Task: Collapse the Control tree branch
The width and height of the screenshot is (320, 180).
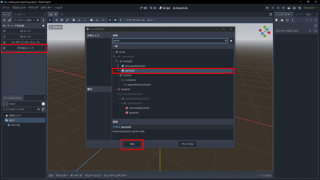Action: [117, 75]
